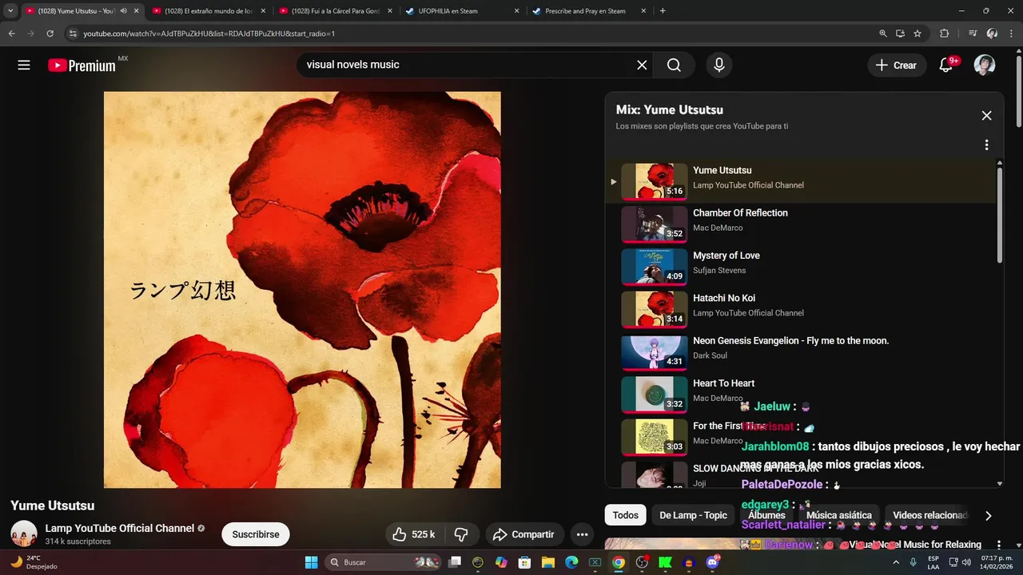Close the UFOPHILIA en Steam tab
Viewport: 1023px width, 575px height.
pos(516,11)
